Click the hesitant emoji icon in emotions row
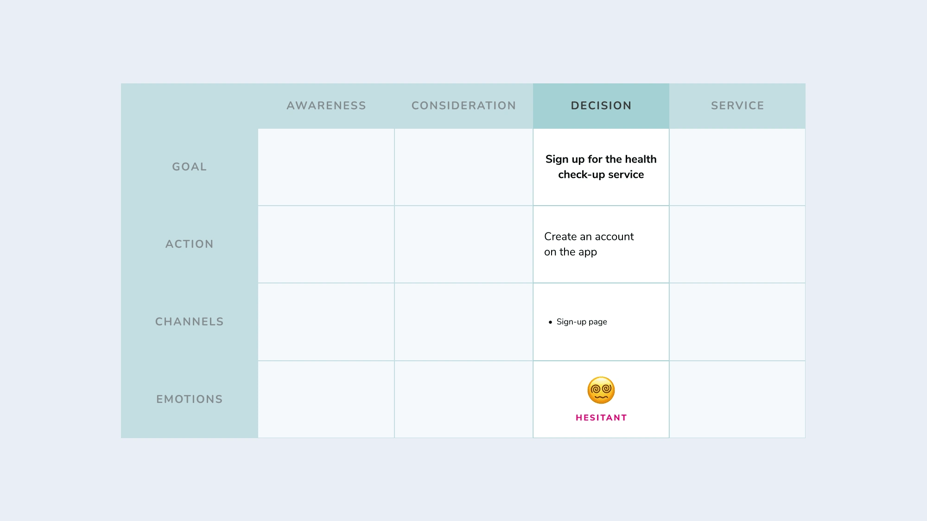The image size is (927, 521). coord(601,390)
